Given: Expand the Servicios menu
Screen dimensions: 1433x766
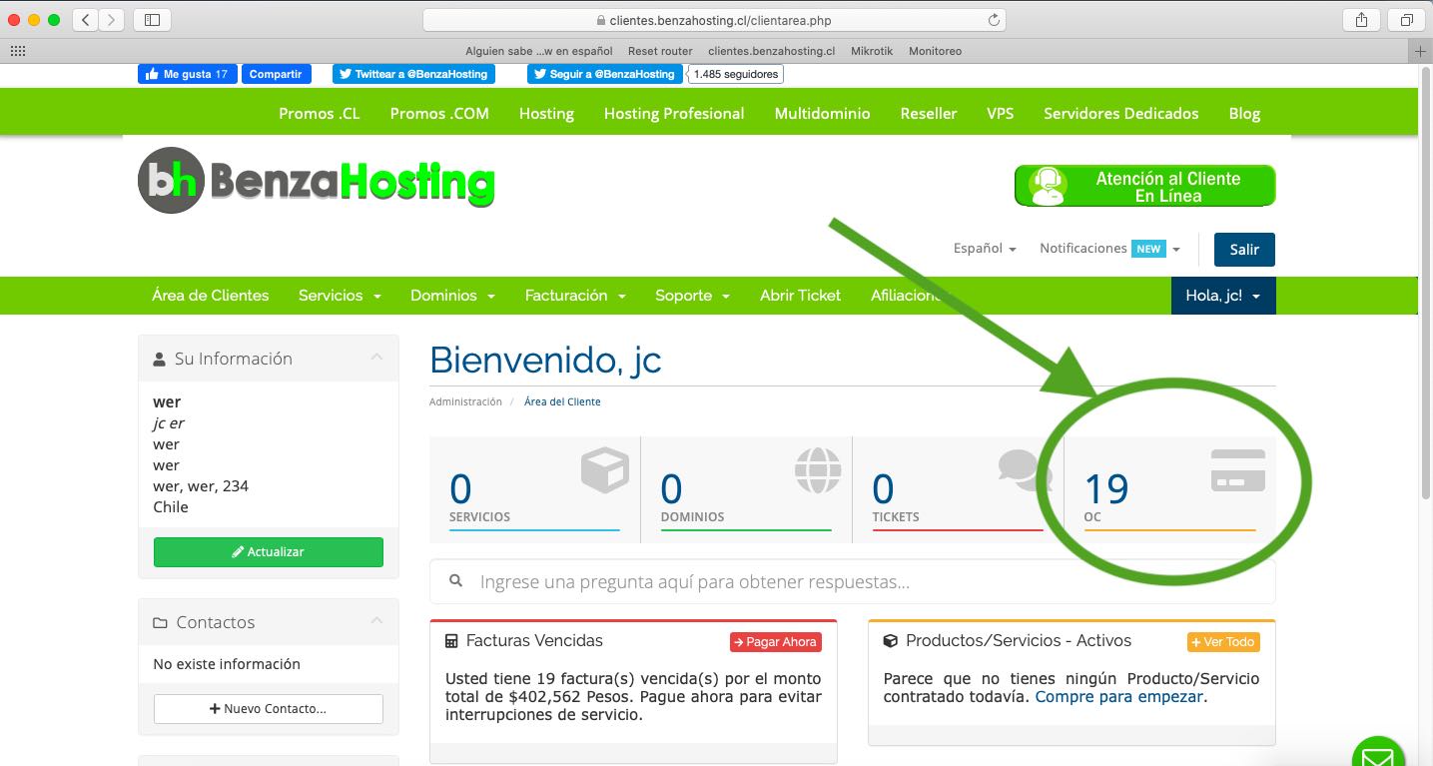Looking at the screenshot, I should click(340, 296).
